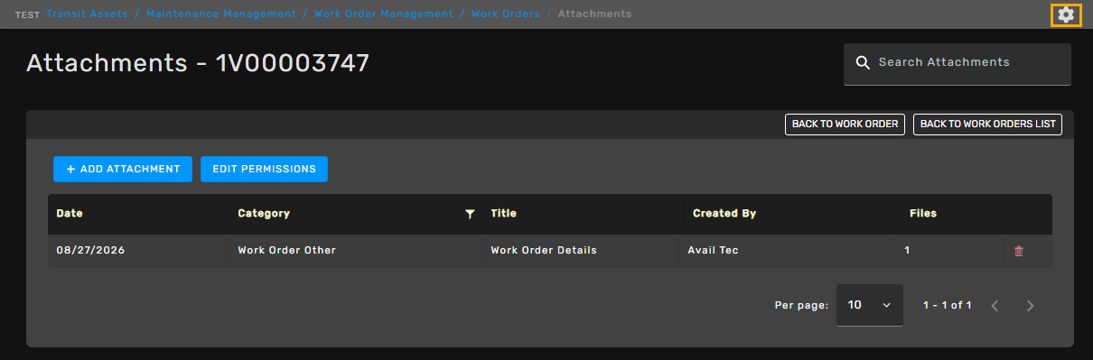Screen dimensions: 1093x360
Task: Go to previous page arrow
Action: (995, 305)
